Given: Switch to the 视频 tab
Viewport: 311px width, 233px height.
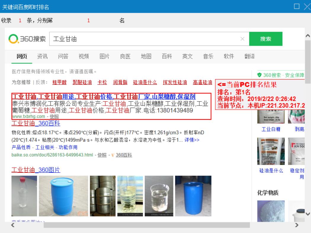Looking at the screenshot, I should point(84,56).
